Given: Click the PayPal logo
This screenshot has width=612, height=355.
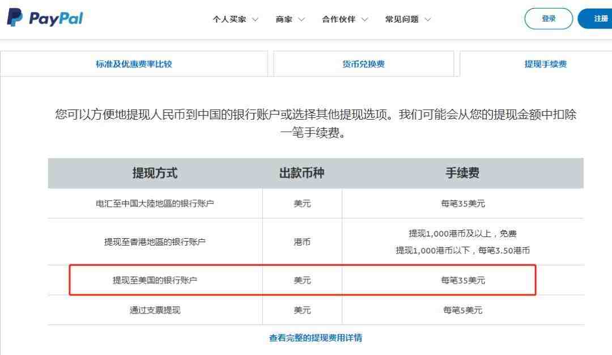Looking at the screenshot, I should tap(45, 18).
